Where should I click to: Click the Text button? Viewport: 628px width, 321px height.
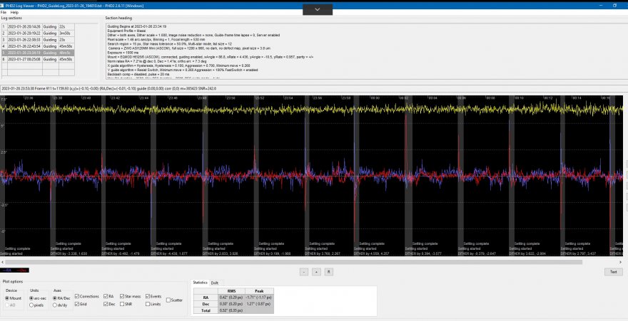(612, 272)
